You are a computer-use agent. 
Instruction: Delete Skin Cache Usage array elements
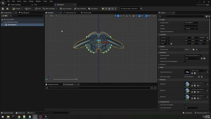(202, 77)
